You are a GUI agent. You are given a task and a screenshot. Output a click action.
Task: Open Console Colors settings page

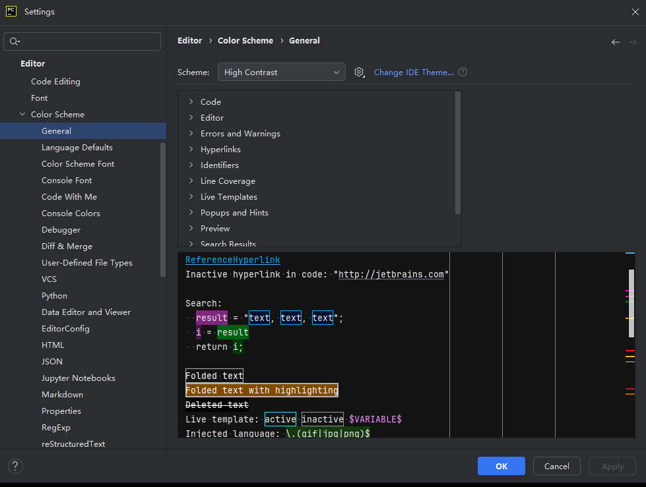coord(71,214)
